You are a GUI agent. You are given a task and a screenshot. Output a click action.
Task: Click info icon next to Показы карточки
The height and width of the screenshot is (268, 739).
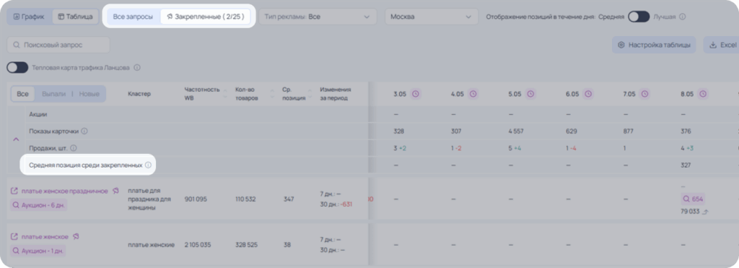tap(84, 131)
